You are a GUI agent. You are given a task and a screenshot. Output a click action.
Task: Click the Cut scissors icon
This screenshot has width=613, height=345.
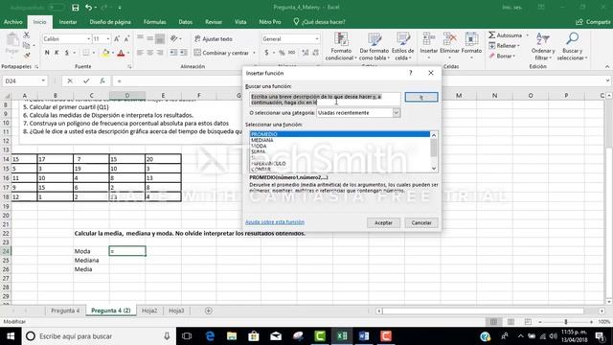coord(26,35)
